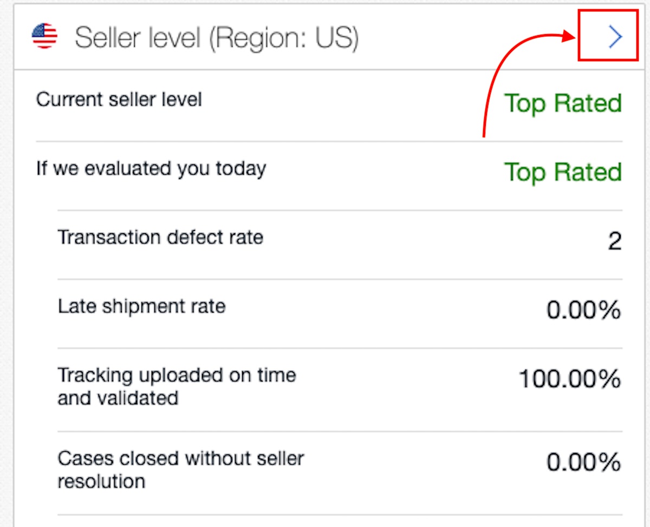The width and height of the screenshot is (650, 527).
Task: Click the blue chevron arrow in header
Action: (x=615, y=37)
